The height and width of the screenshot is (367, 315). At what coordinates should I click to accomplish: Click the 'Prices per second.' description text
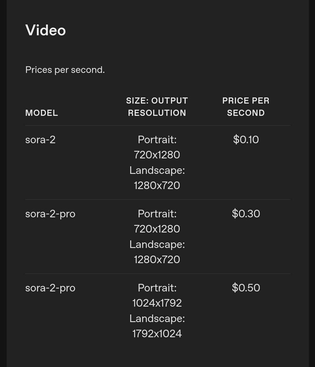click(65, 70)
